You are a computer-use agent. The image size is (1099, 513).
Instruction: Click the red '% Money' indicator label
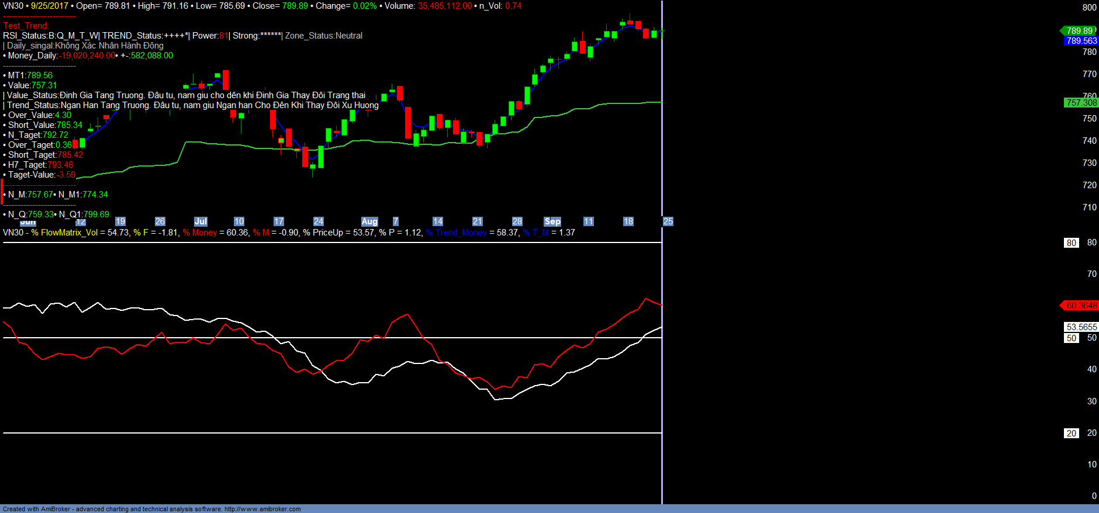coord(199,233)
